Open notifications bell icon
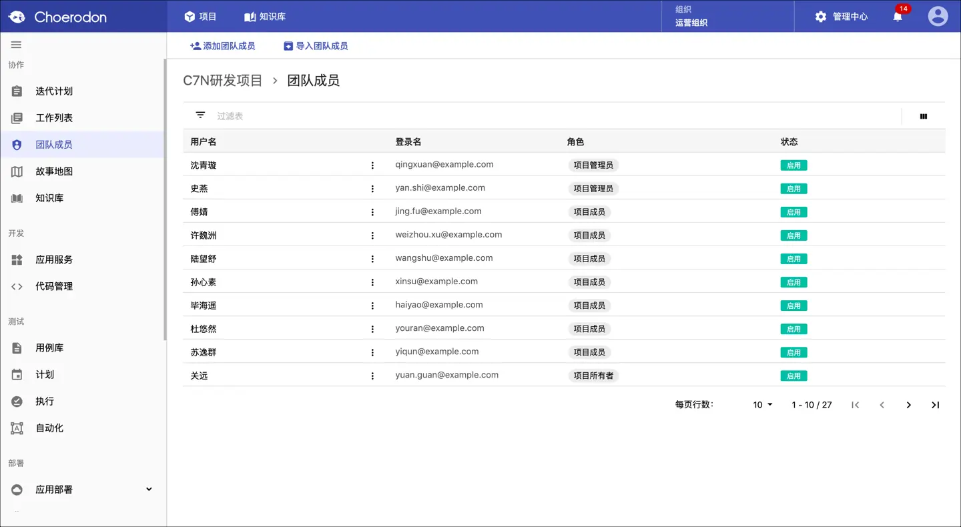961x527 pixels. 898,17
